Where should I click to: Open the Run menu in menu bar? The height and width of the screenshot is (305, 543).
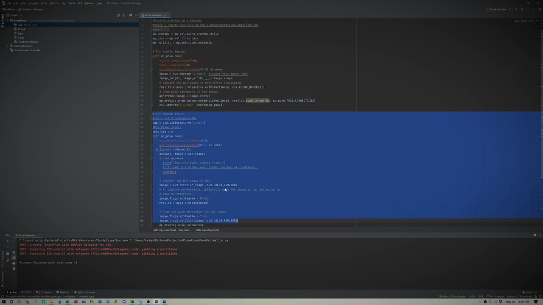(x=64, y=3)
